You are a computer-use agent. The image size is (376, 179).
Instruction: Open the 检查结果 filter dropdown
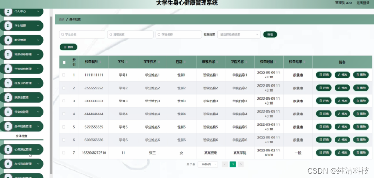coord(239,34)
